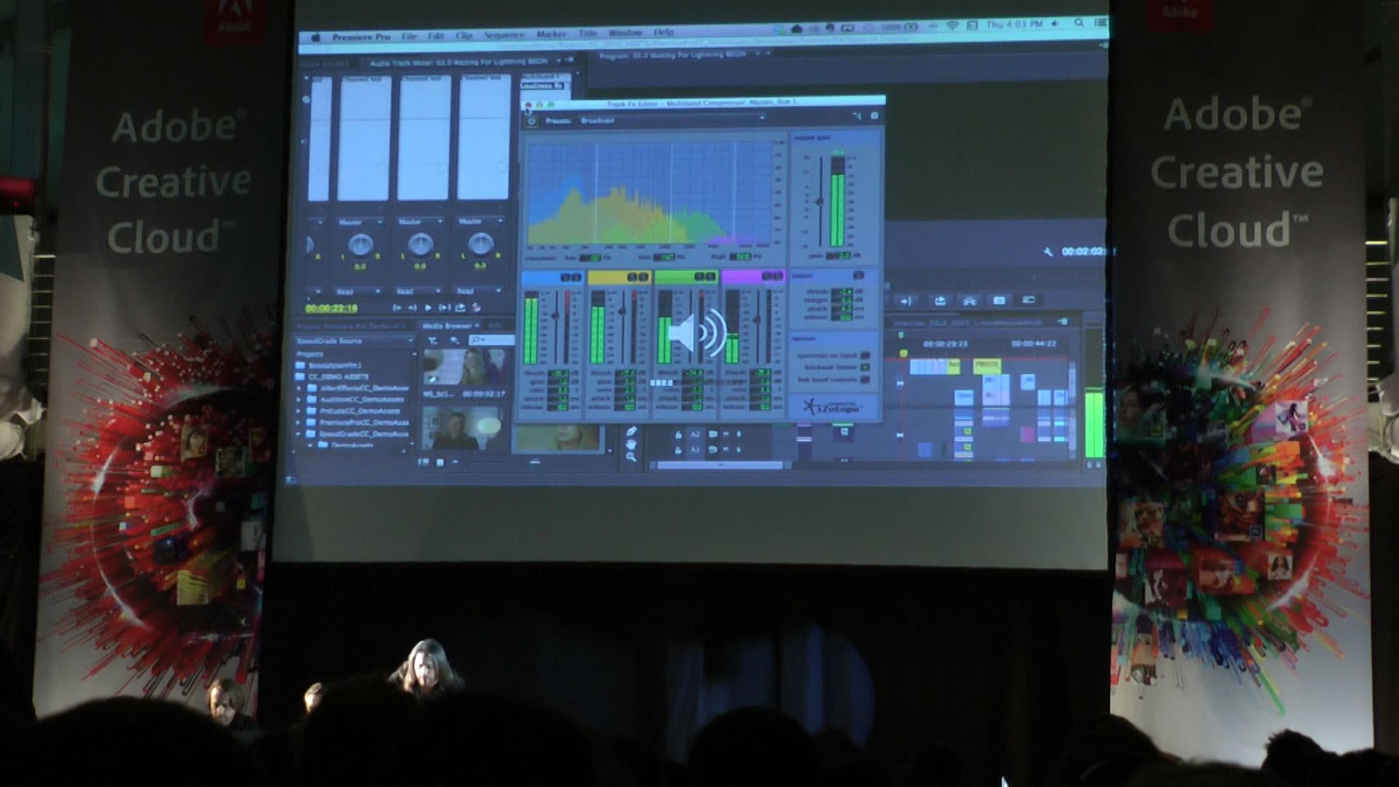Expand the AfterEffectsCC_DemoAssets folder
Screen dimensions: 1399x787
click(x=299, y=388)
